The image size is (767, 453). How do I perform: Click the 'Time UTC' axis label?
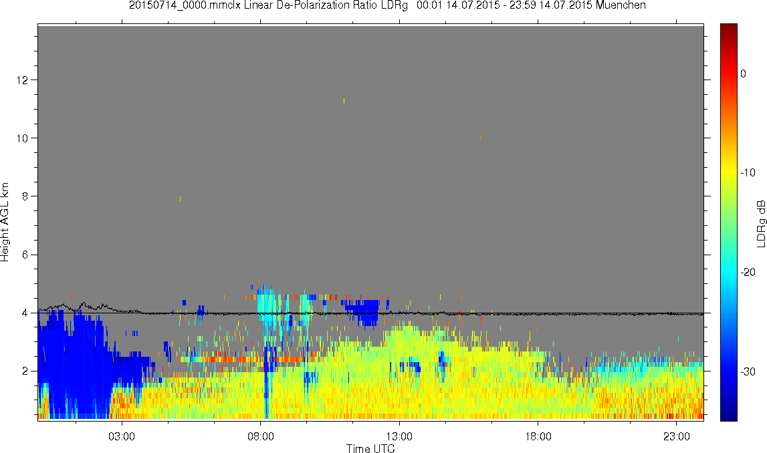pyautogui.click(x=370, y=448)
